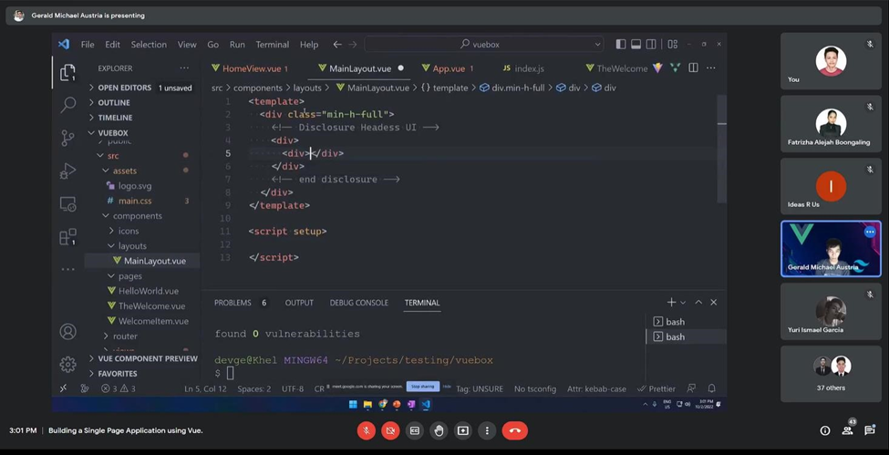Open the Edit menu
This screenshot has width=889, height=455.
click(112, 45)
